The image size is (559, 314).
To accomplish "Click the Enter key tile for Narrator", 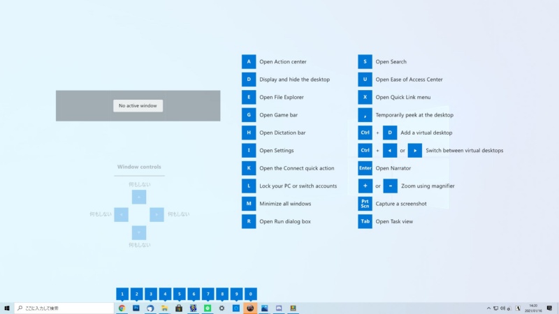I will [365, 168].
